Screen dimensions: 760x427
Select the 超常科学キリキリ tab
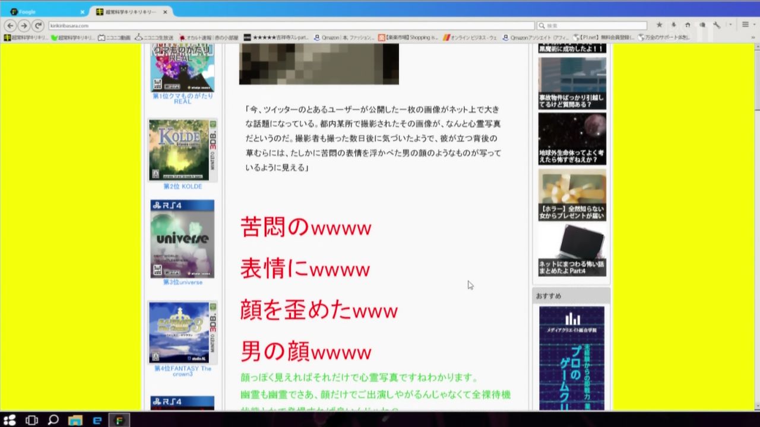[131, 12]
